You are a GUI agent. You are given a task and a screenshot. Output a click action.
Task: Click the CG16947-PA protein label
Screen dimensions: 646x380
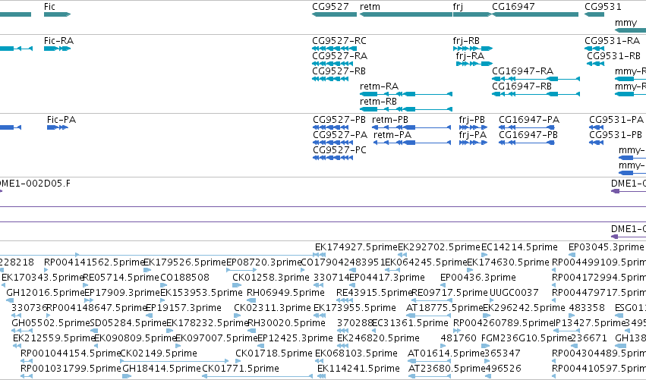(x=529, y=120)
